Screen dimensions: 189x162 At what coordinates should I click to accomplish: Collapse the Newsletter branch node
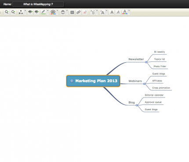(x=146, y=62)
